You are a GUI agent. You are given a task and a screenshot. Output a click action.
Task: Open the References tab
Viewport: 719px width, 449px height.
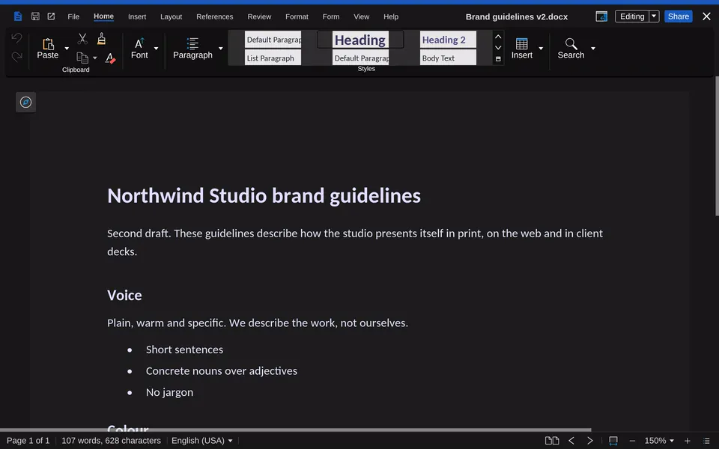pos(215,16)
